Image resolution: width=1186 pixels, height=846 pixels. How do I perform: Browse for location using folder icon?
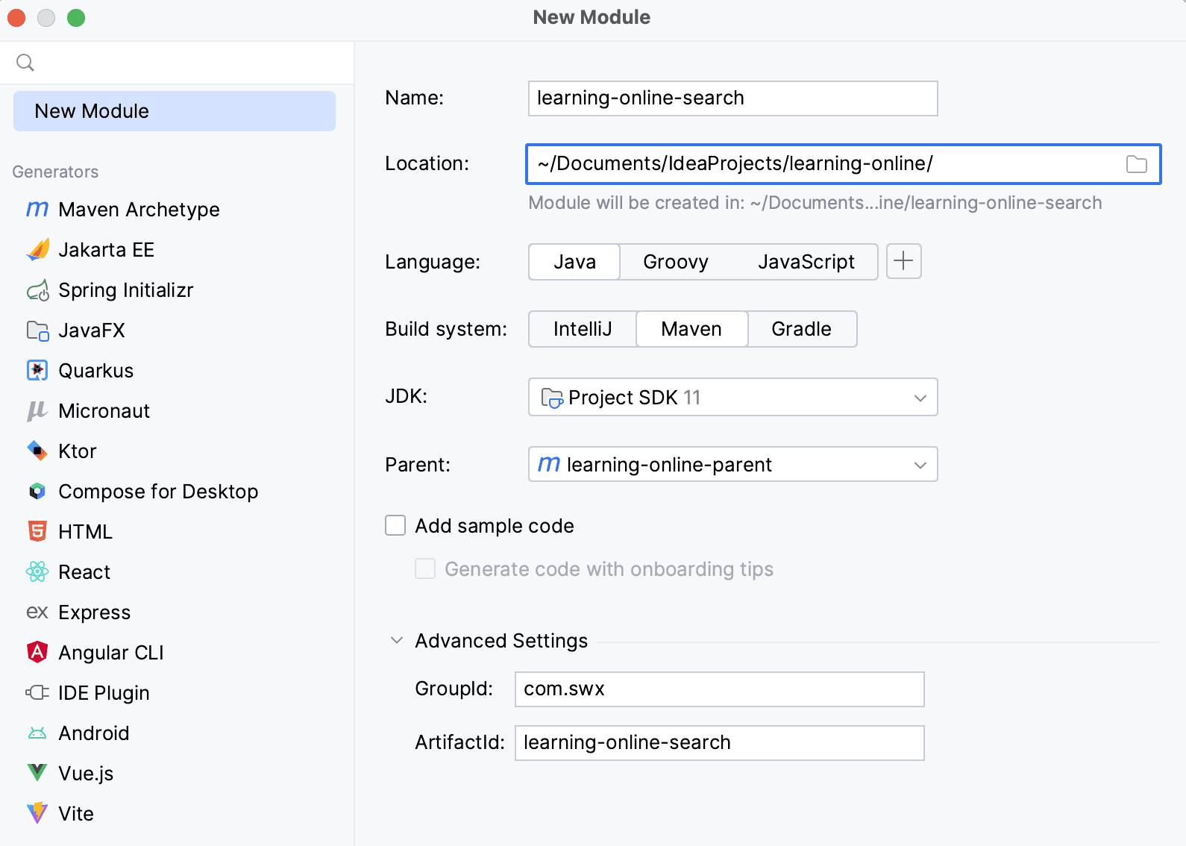pyautogui.click(x=1136, y=164)
